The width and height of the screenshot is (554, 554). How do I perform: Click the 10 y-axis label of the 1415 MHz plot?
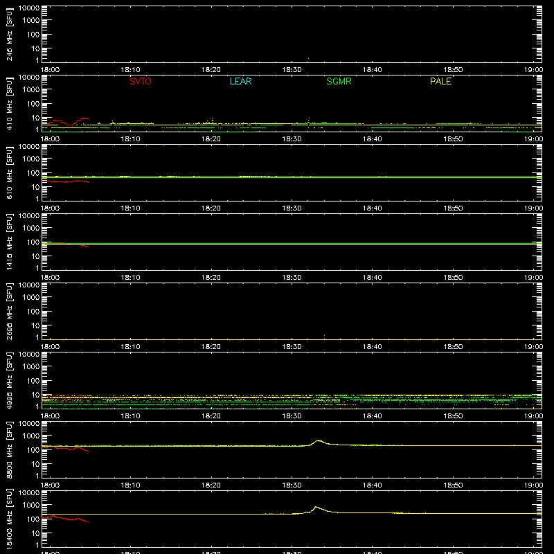35,256
